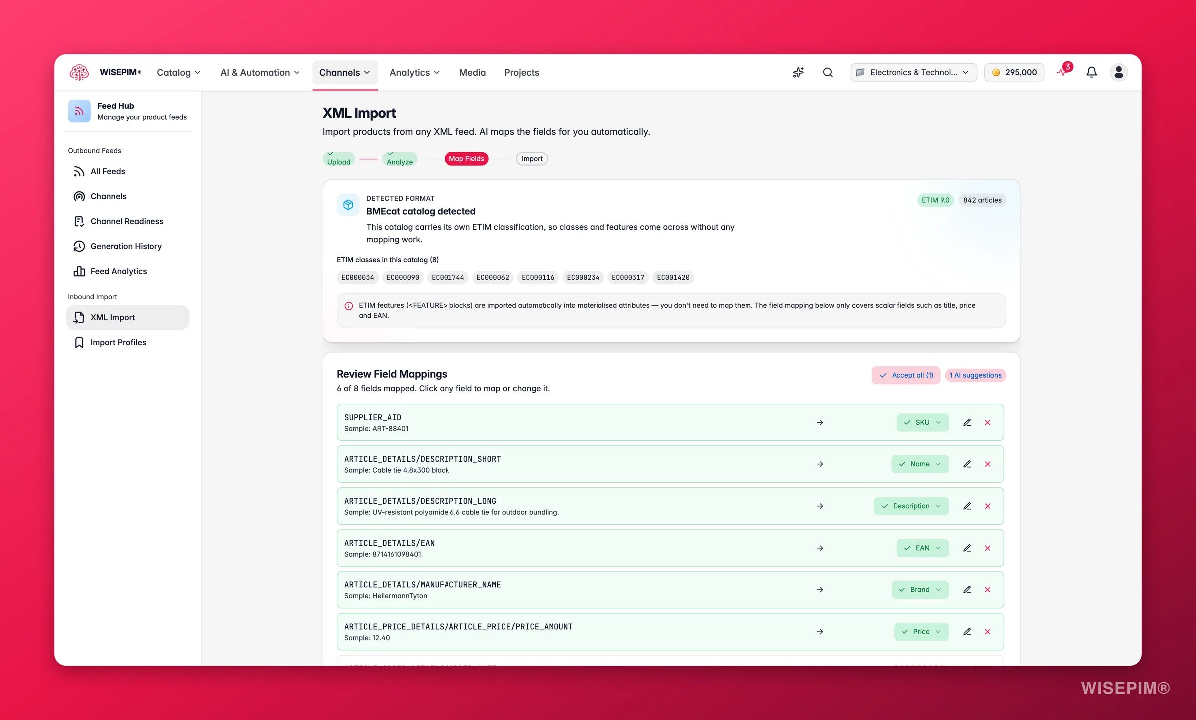Screen dimensions: 1196x720
Task: Open Generation History in sidebar
Action: [x=128, y=246]
